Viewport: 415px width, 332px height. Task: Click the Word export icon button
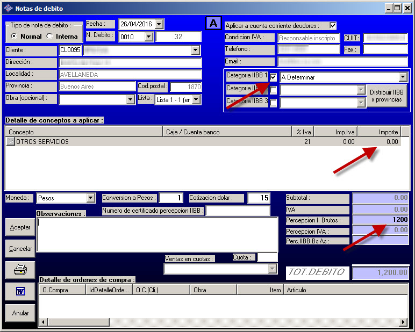pos(20,291)
